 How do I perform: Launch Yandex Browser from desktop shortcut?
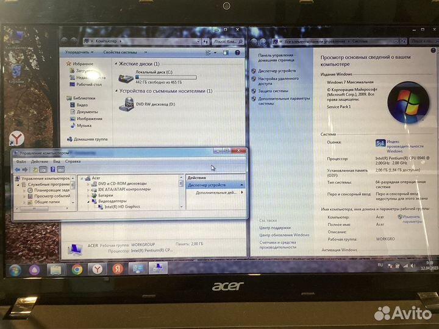(16, 138)
